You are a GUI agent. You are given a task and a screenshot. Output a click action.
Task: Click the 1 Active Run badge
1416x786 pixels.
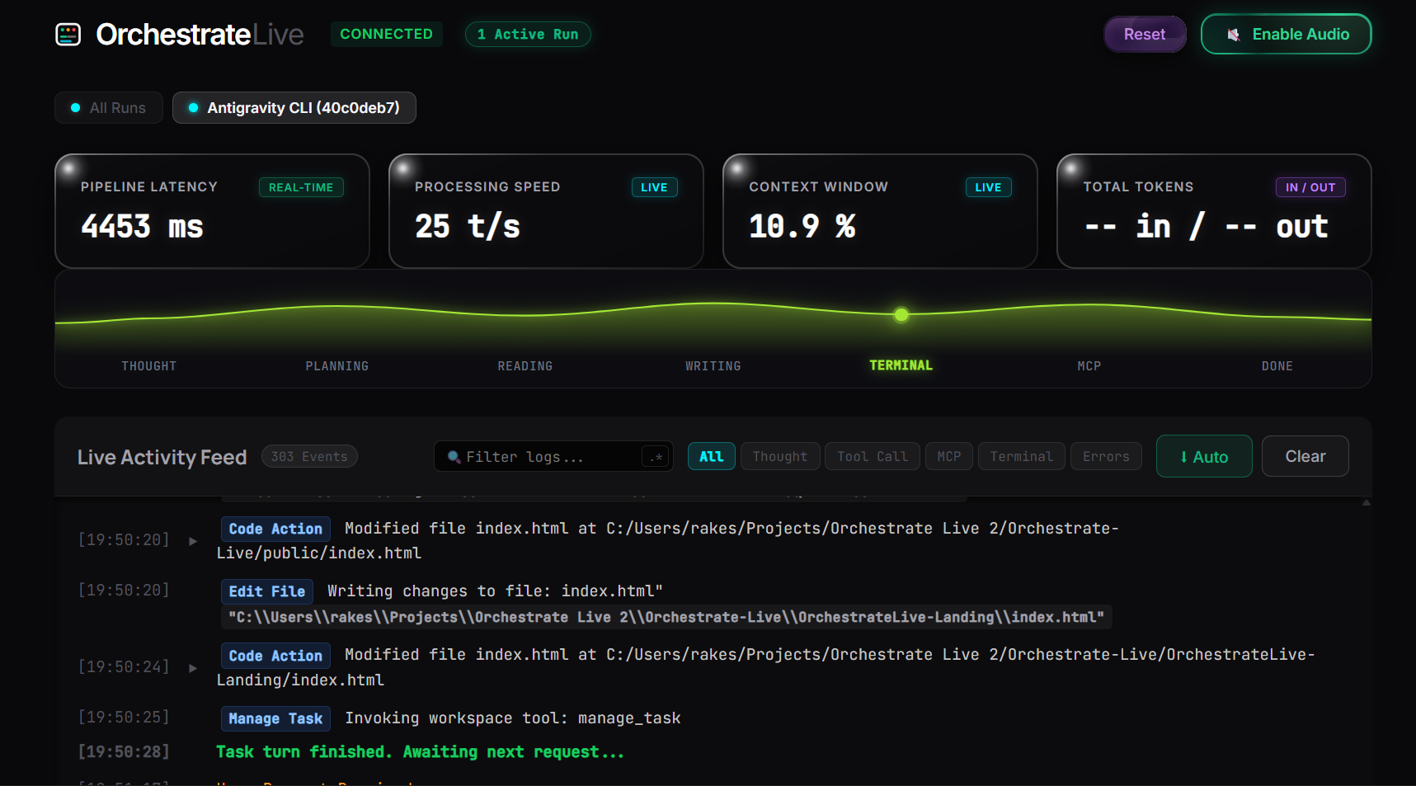click(528, 34)
